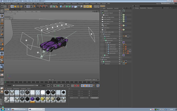Screen dimensions: 177x111
Task: Toggle layer checkbox for Licht.1 row
Action: pos(120,25)
